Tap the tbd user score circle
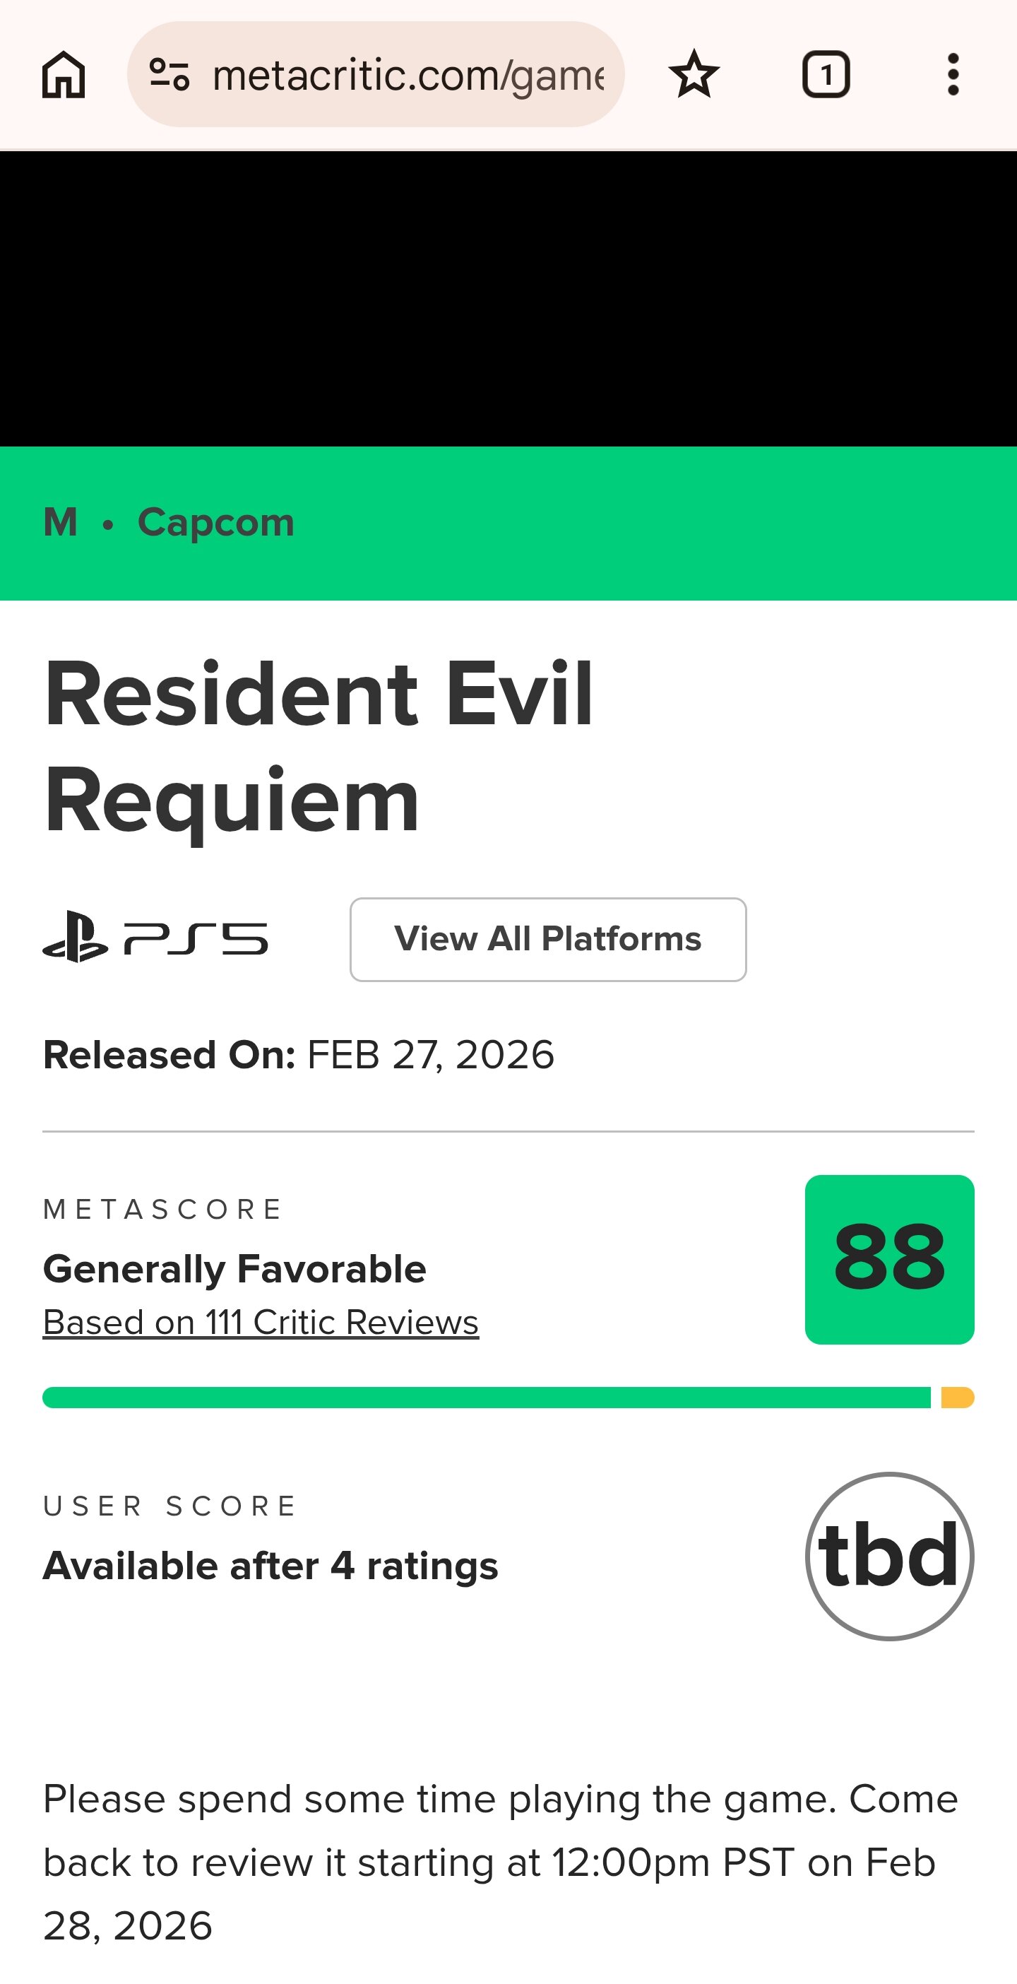 click(x=889, y=1556)
